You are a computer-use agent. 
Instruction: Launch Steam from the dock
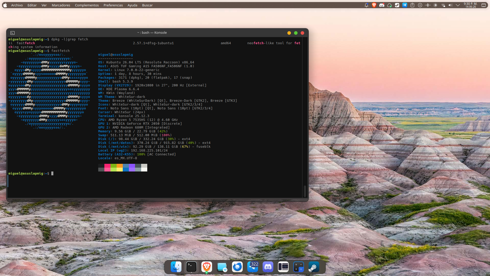(x=314, y=267)
